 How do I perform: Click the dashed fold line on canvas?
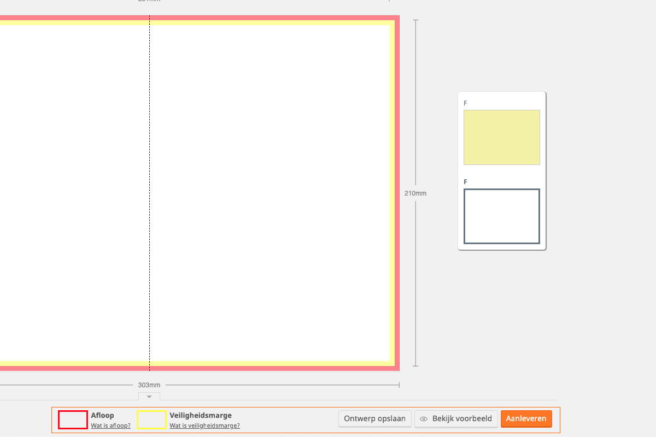coord(149,193)
